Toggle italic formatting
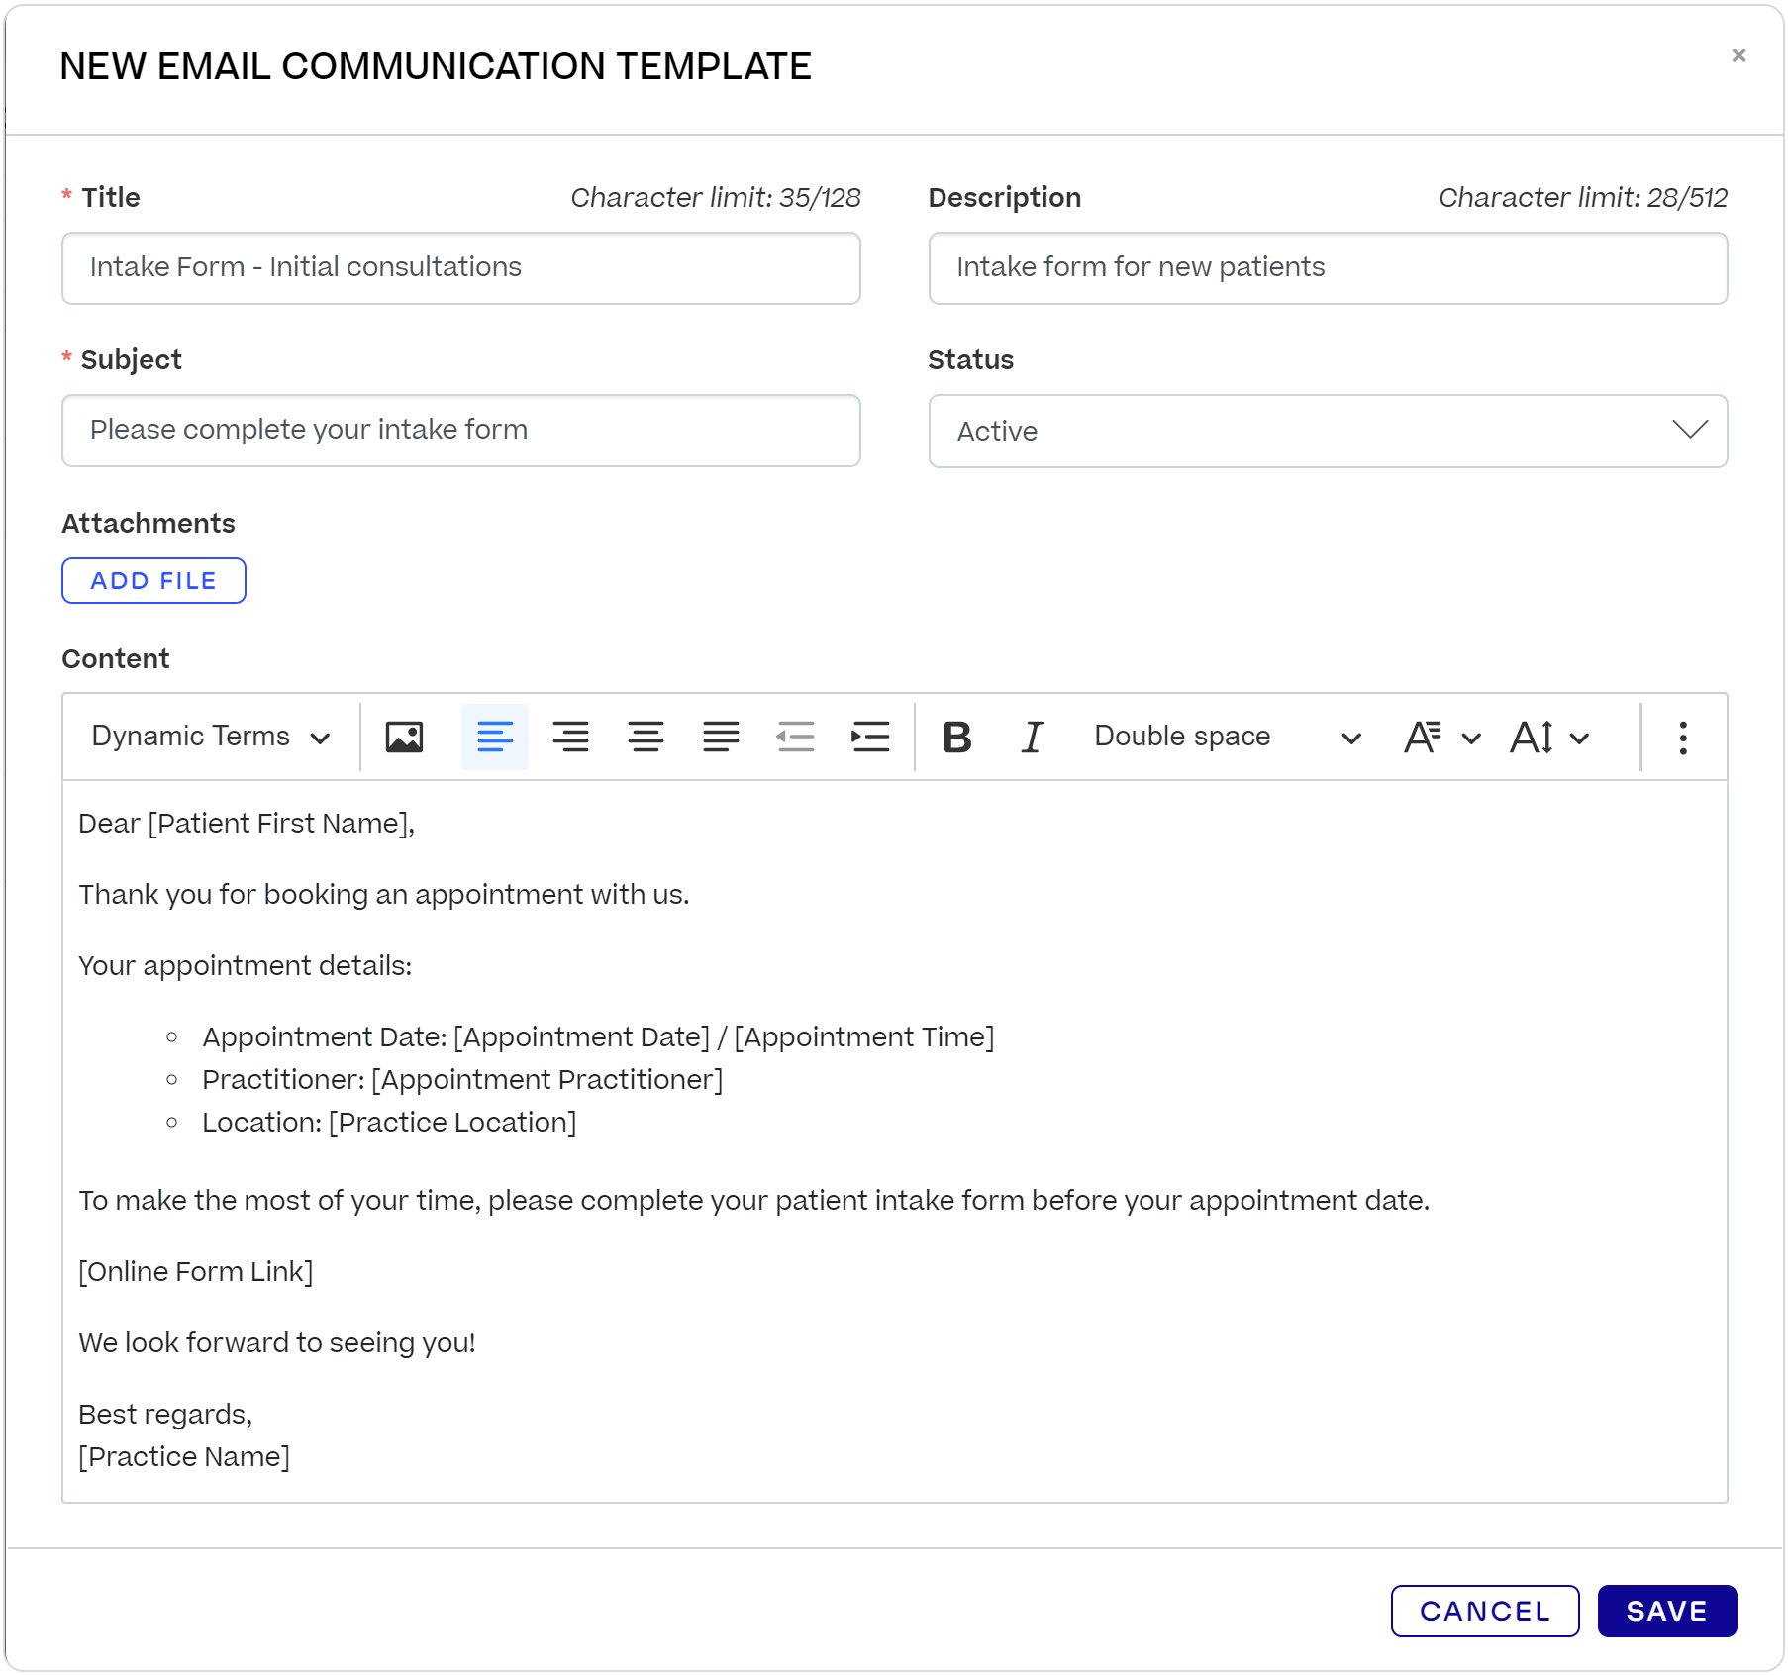The height and width of the screenshot is (1675, 1788). (x=1031, y=736)
